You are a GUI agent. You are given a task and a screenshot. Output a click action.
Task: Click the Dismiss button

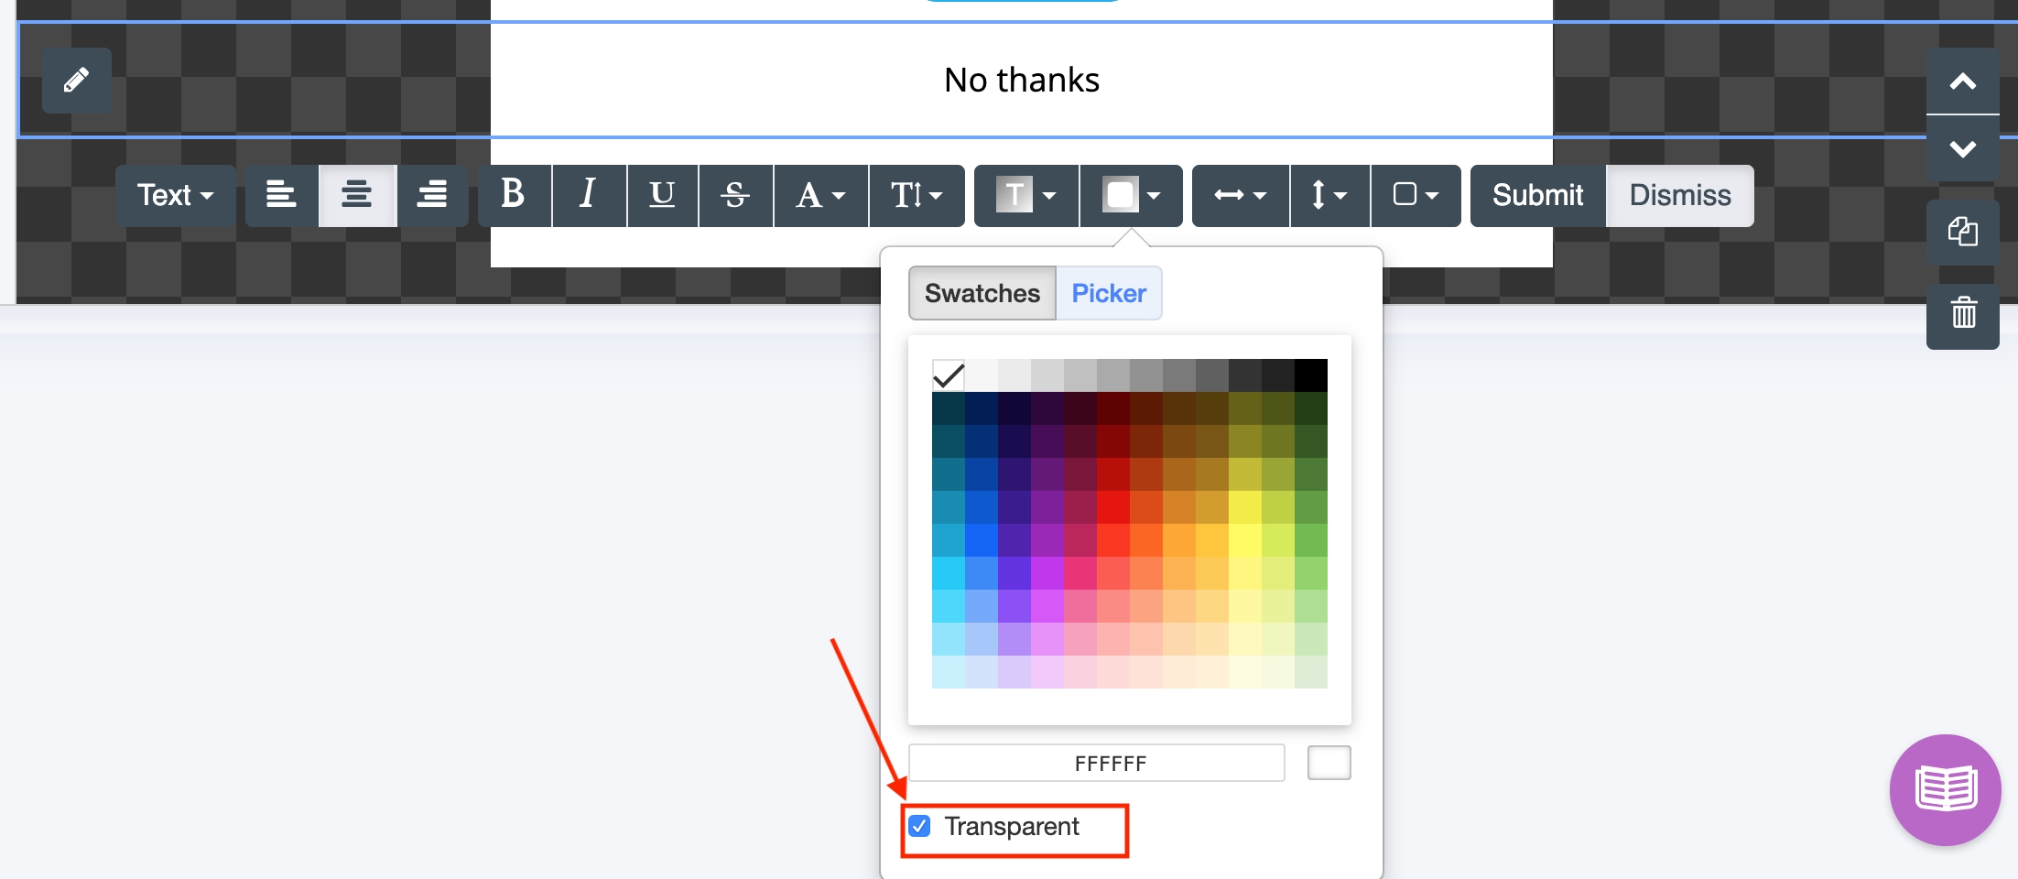[x=1679, y=195]
